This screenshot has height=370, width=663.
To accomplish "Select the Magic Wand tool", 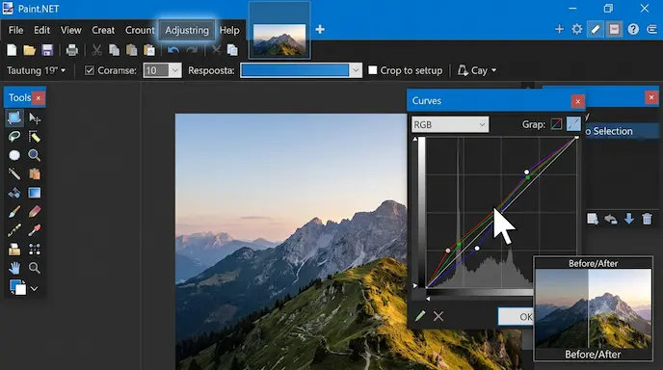I will 14,173.
